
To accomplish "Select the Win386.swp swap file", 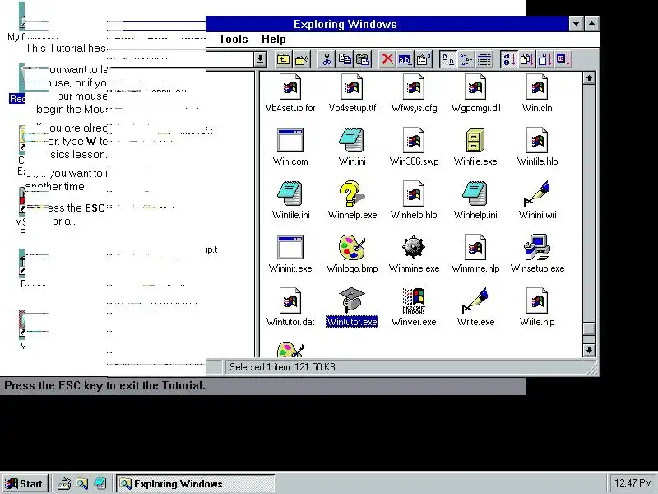I will [414, 147].
